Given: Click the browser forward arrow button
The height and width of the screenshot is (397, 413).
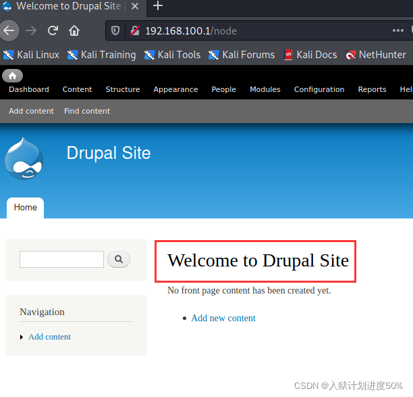Looking at the screenshot, I should click(31, 31).
